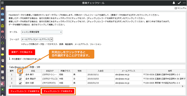This screenshot has height=96, width=187.
Task: Click メールアドレス column header
Action: pos(128,71)
